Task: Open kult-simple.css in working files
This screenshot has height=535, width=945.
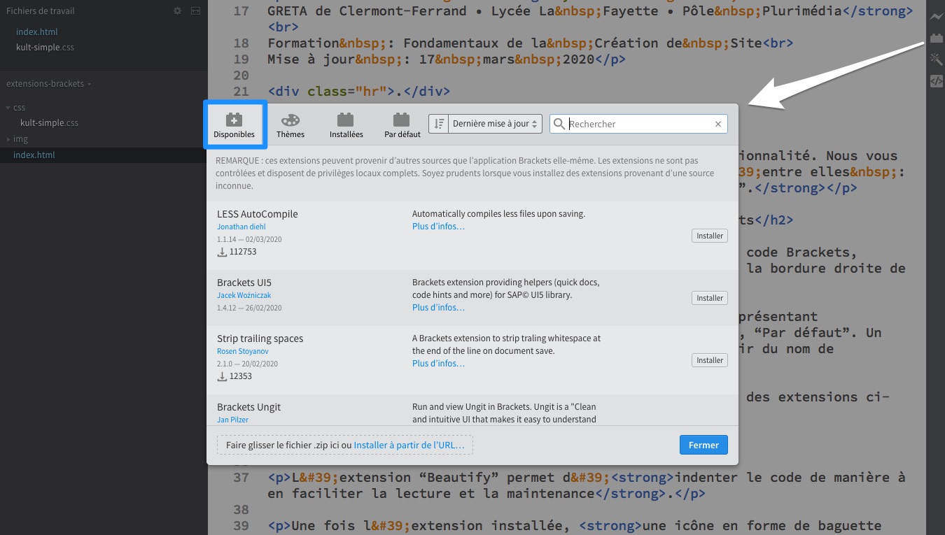Action: click(45, 48)
